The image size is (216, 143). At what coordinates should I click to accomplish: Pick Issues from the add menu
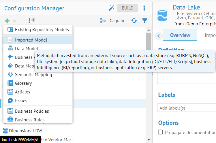21,100
